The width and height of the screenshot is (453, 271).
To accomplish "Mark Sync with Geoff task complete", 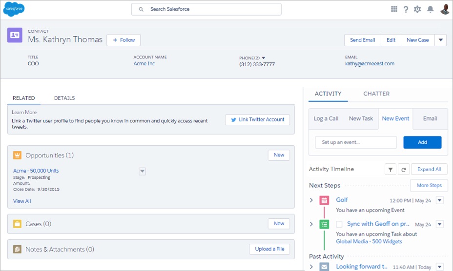I will pyautogui.click(x=339, y=224).
